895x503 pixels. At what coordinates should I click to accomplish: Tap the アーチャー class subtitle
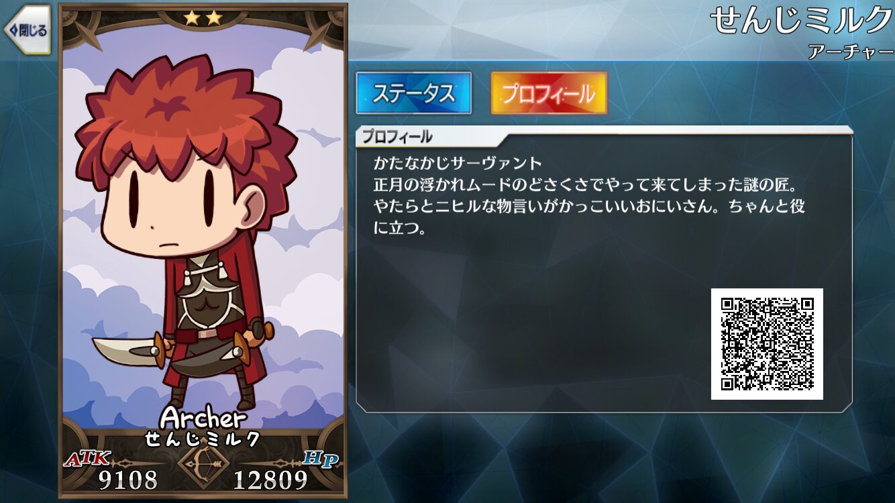851,52
